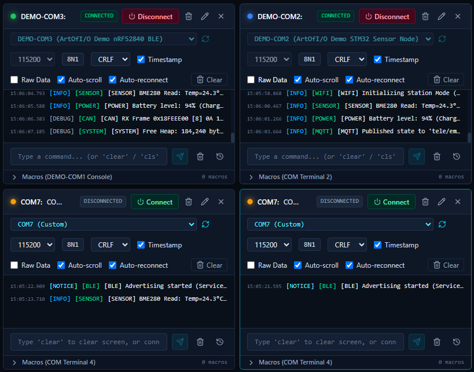Click the DEMO-COM3 log scrollbar thumb
Screen dimensions: 474x372
(233, 138)
